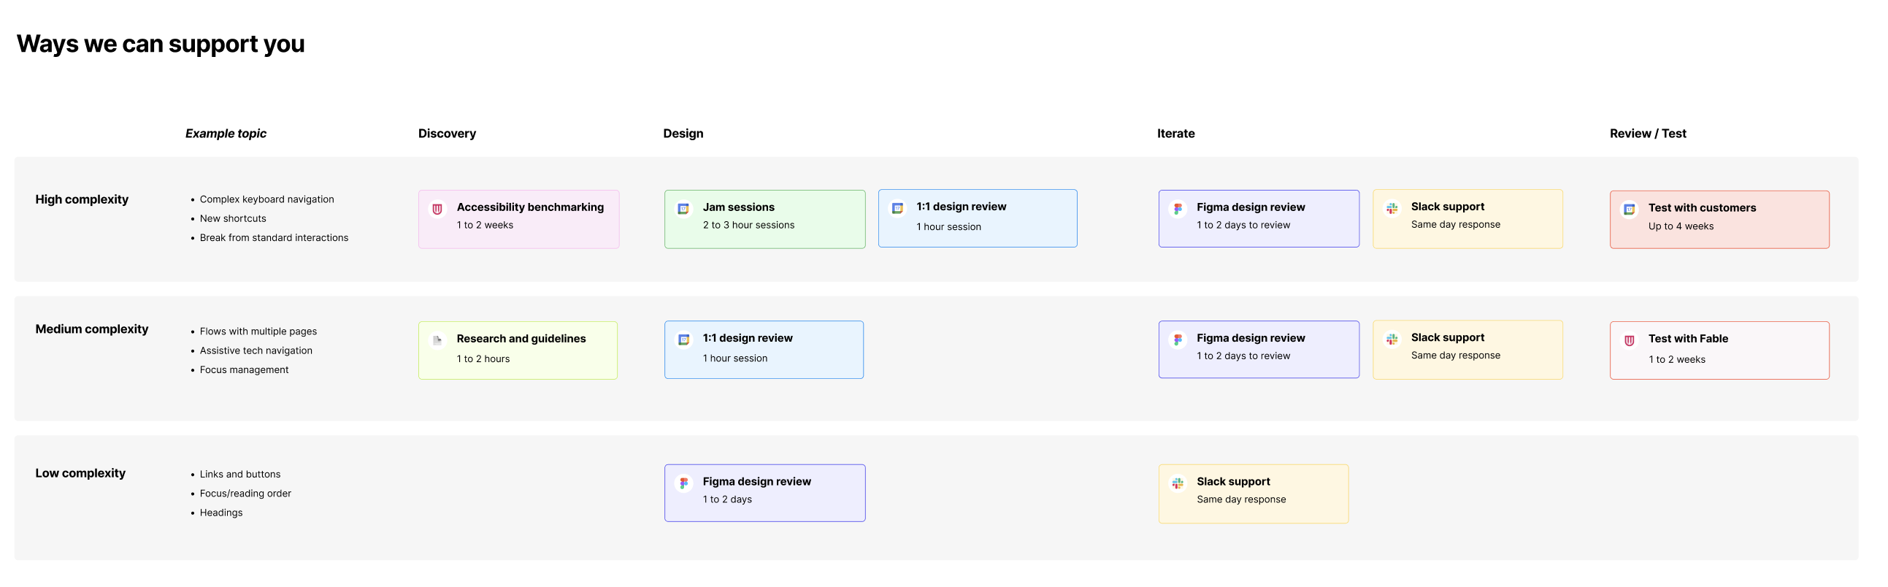Click the New shortcuts bullet
This screenshot has height=587, width=1888.
tap(233, 218)
